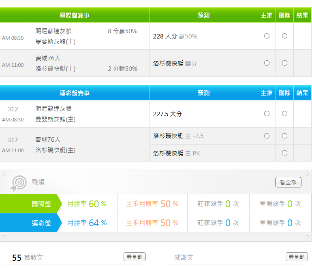Click 看全部 button next to 55 篇發文
The width and height of the screenshot is (312, 268).
click(x=135, y=257)
